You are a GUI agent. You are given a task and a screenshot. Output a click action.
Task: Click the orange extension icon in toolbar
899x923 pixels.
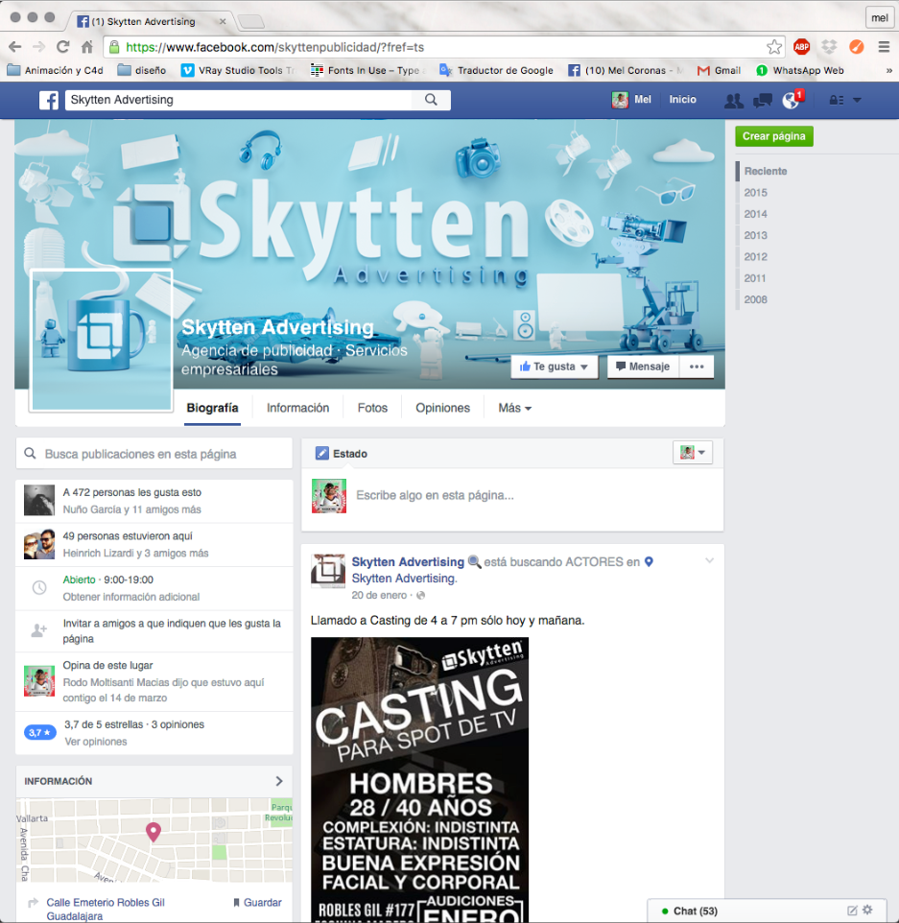(857, 47)
